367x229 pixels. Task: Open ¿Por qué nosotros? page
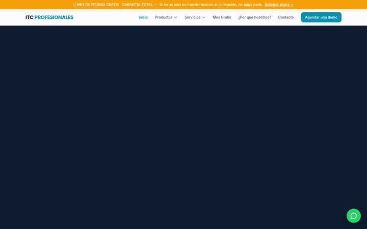click(254, 17)
